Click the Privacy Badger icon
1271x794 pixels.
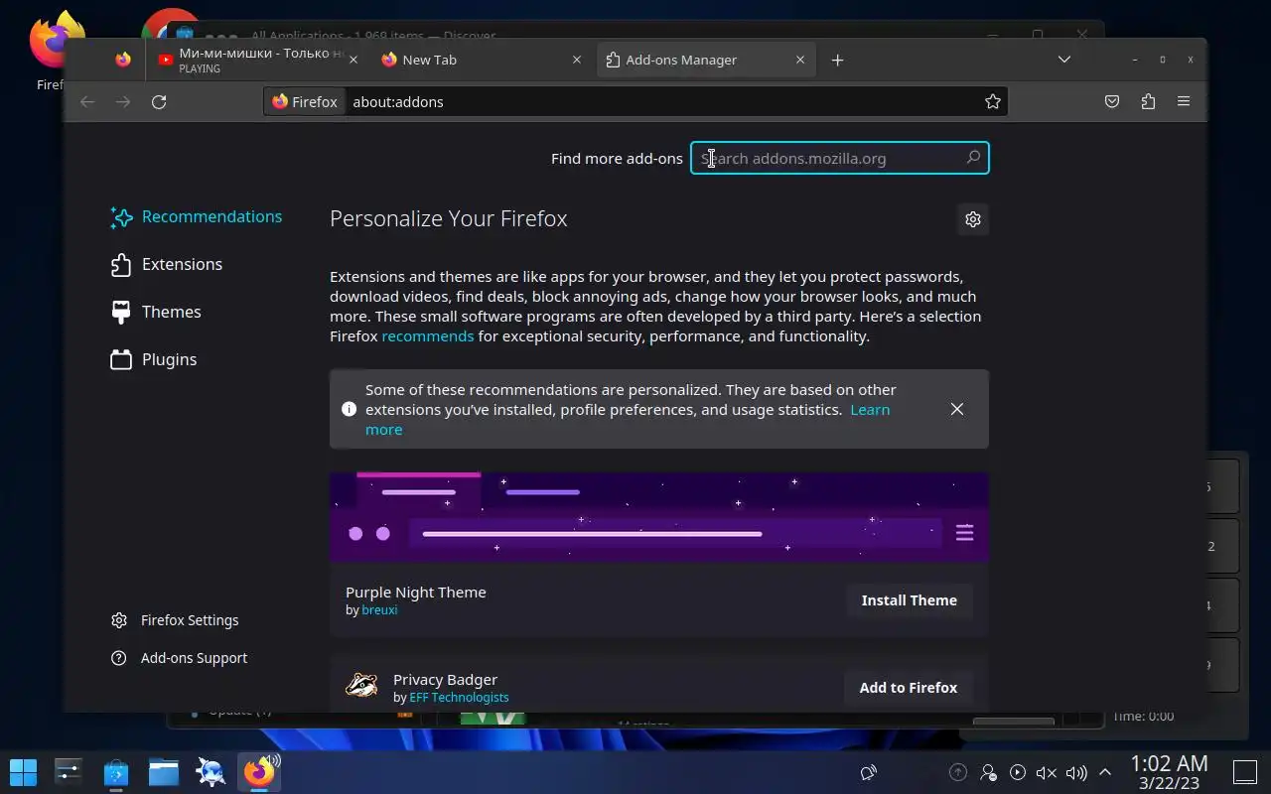[361, 686]
